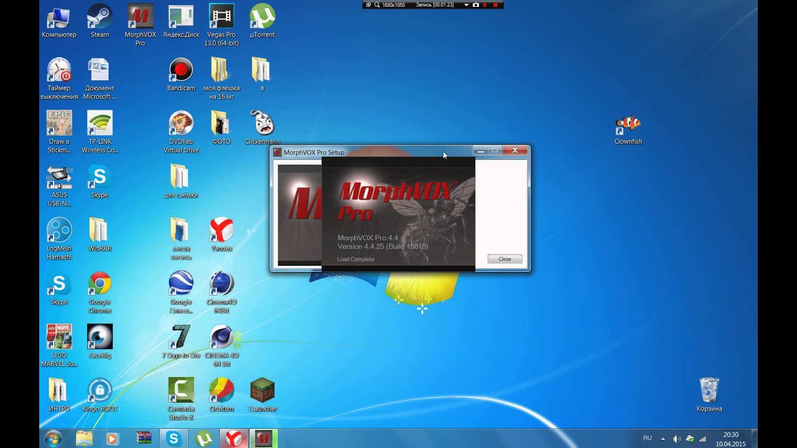Viewport: 797px width, 448px height.
Task: Click the Yandex browser desktop icon
Action: [x=222, y=235]
